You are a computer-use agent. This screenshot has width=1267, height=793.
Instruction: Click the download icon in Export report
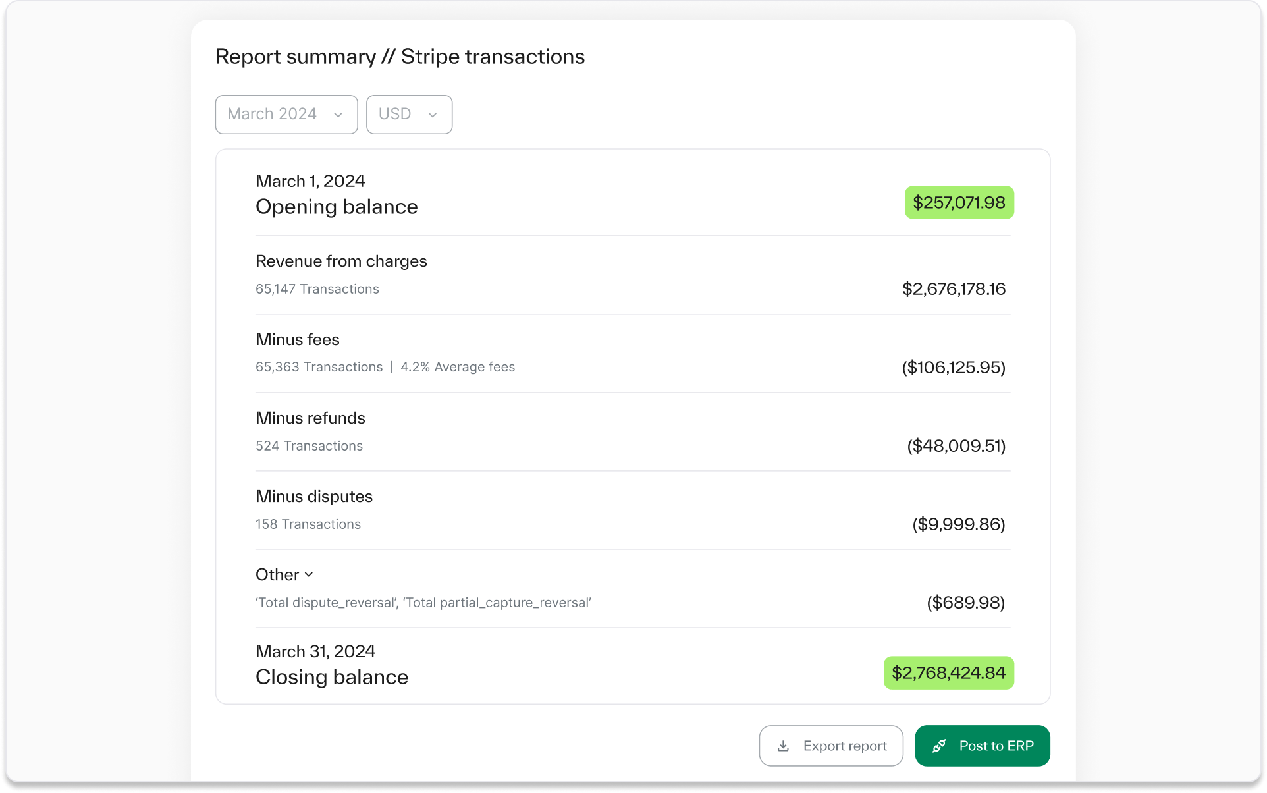tap(783, 746)
